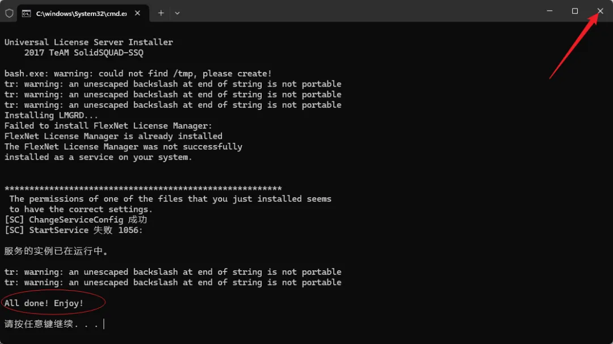Close the terminal window
This screenshot has width=613, height=344.
(x=600, y=11)
